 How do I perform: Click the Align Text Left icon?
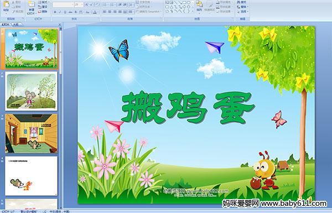click(105, 12)
